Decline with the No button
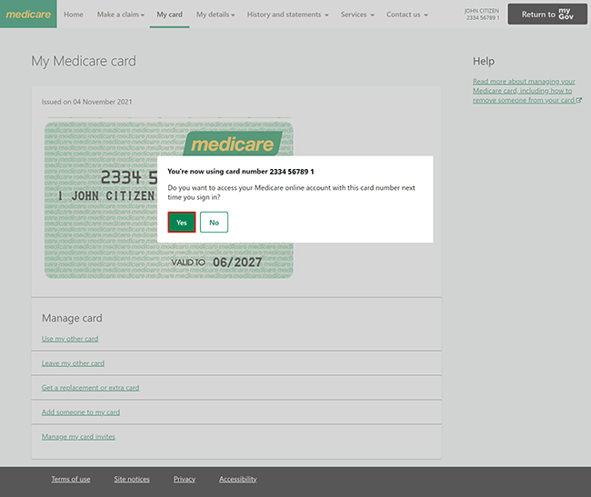Image resolution: width=591 pixels, height=497 pixels. click(214, 222)
